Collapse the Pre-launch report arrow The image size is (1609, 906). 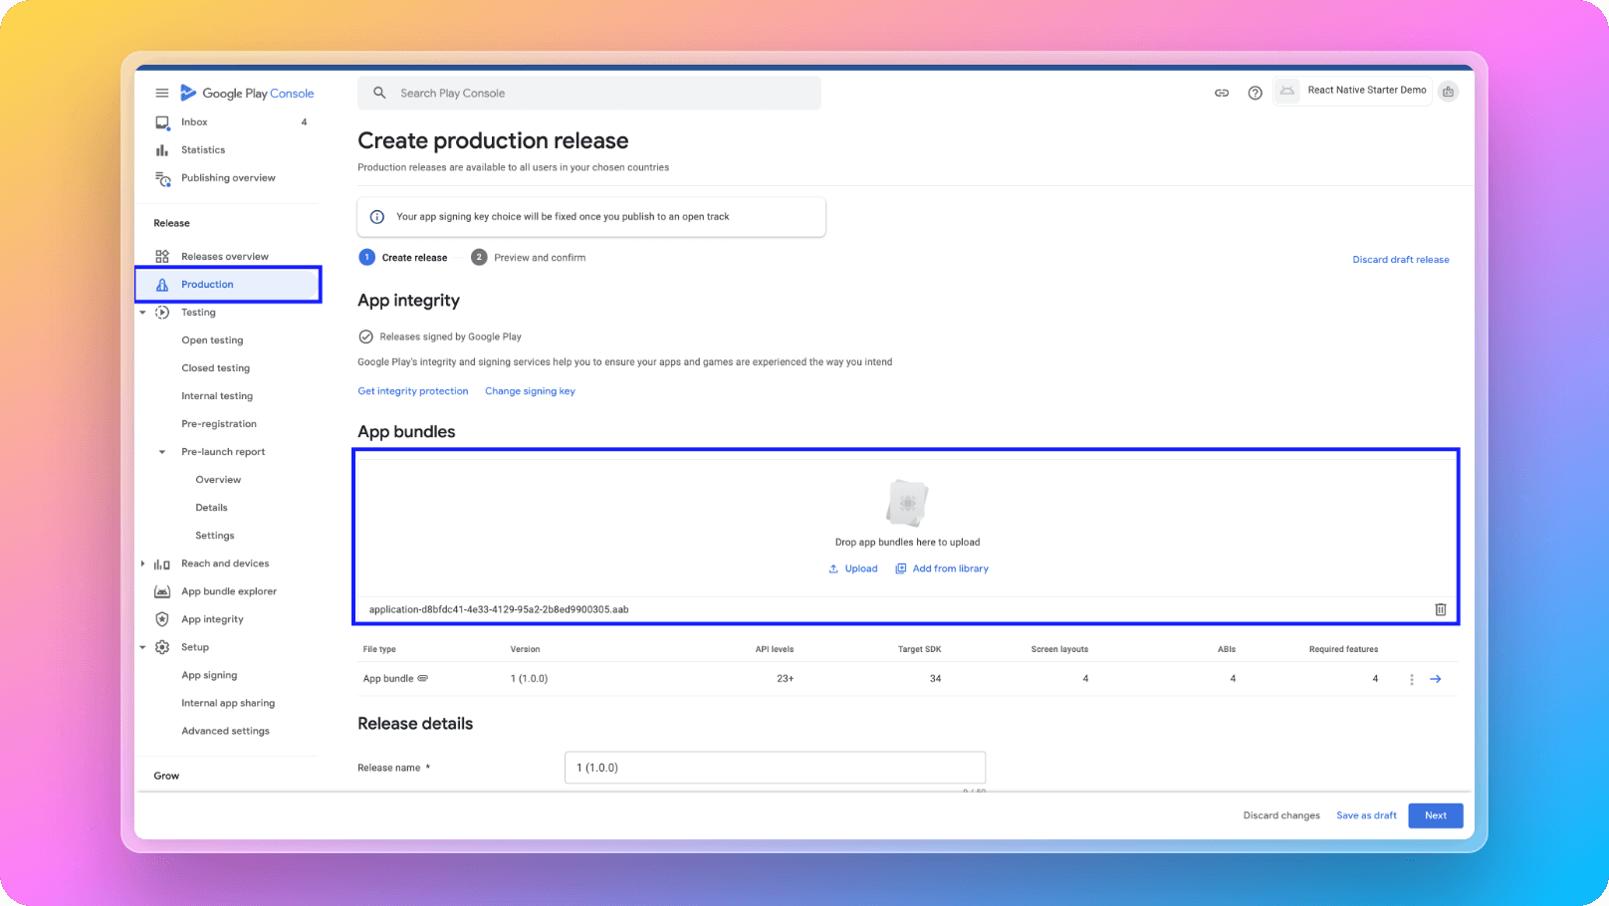click(x=162, y=452)
